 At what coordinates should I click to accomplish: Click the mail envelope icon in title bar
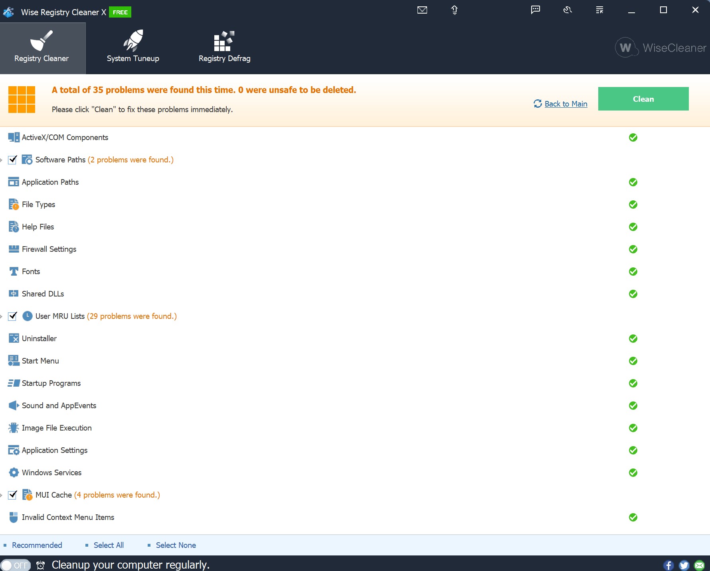(x=422, y=10)
